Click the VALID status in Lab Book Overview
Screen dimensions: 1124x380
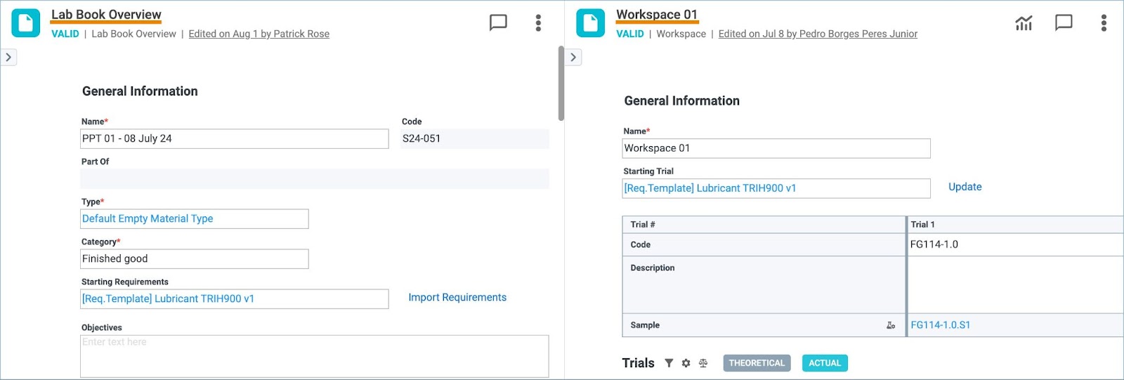tap(65, 34)
